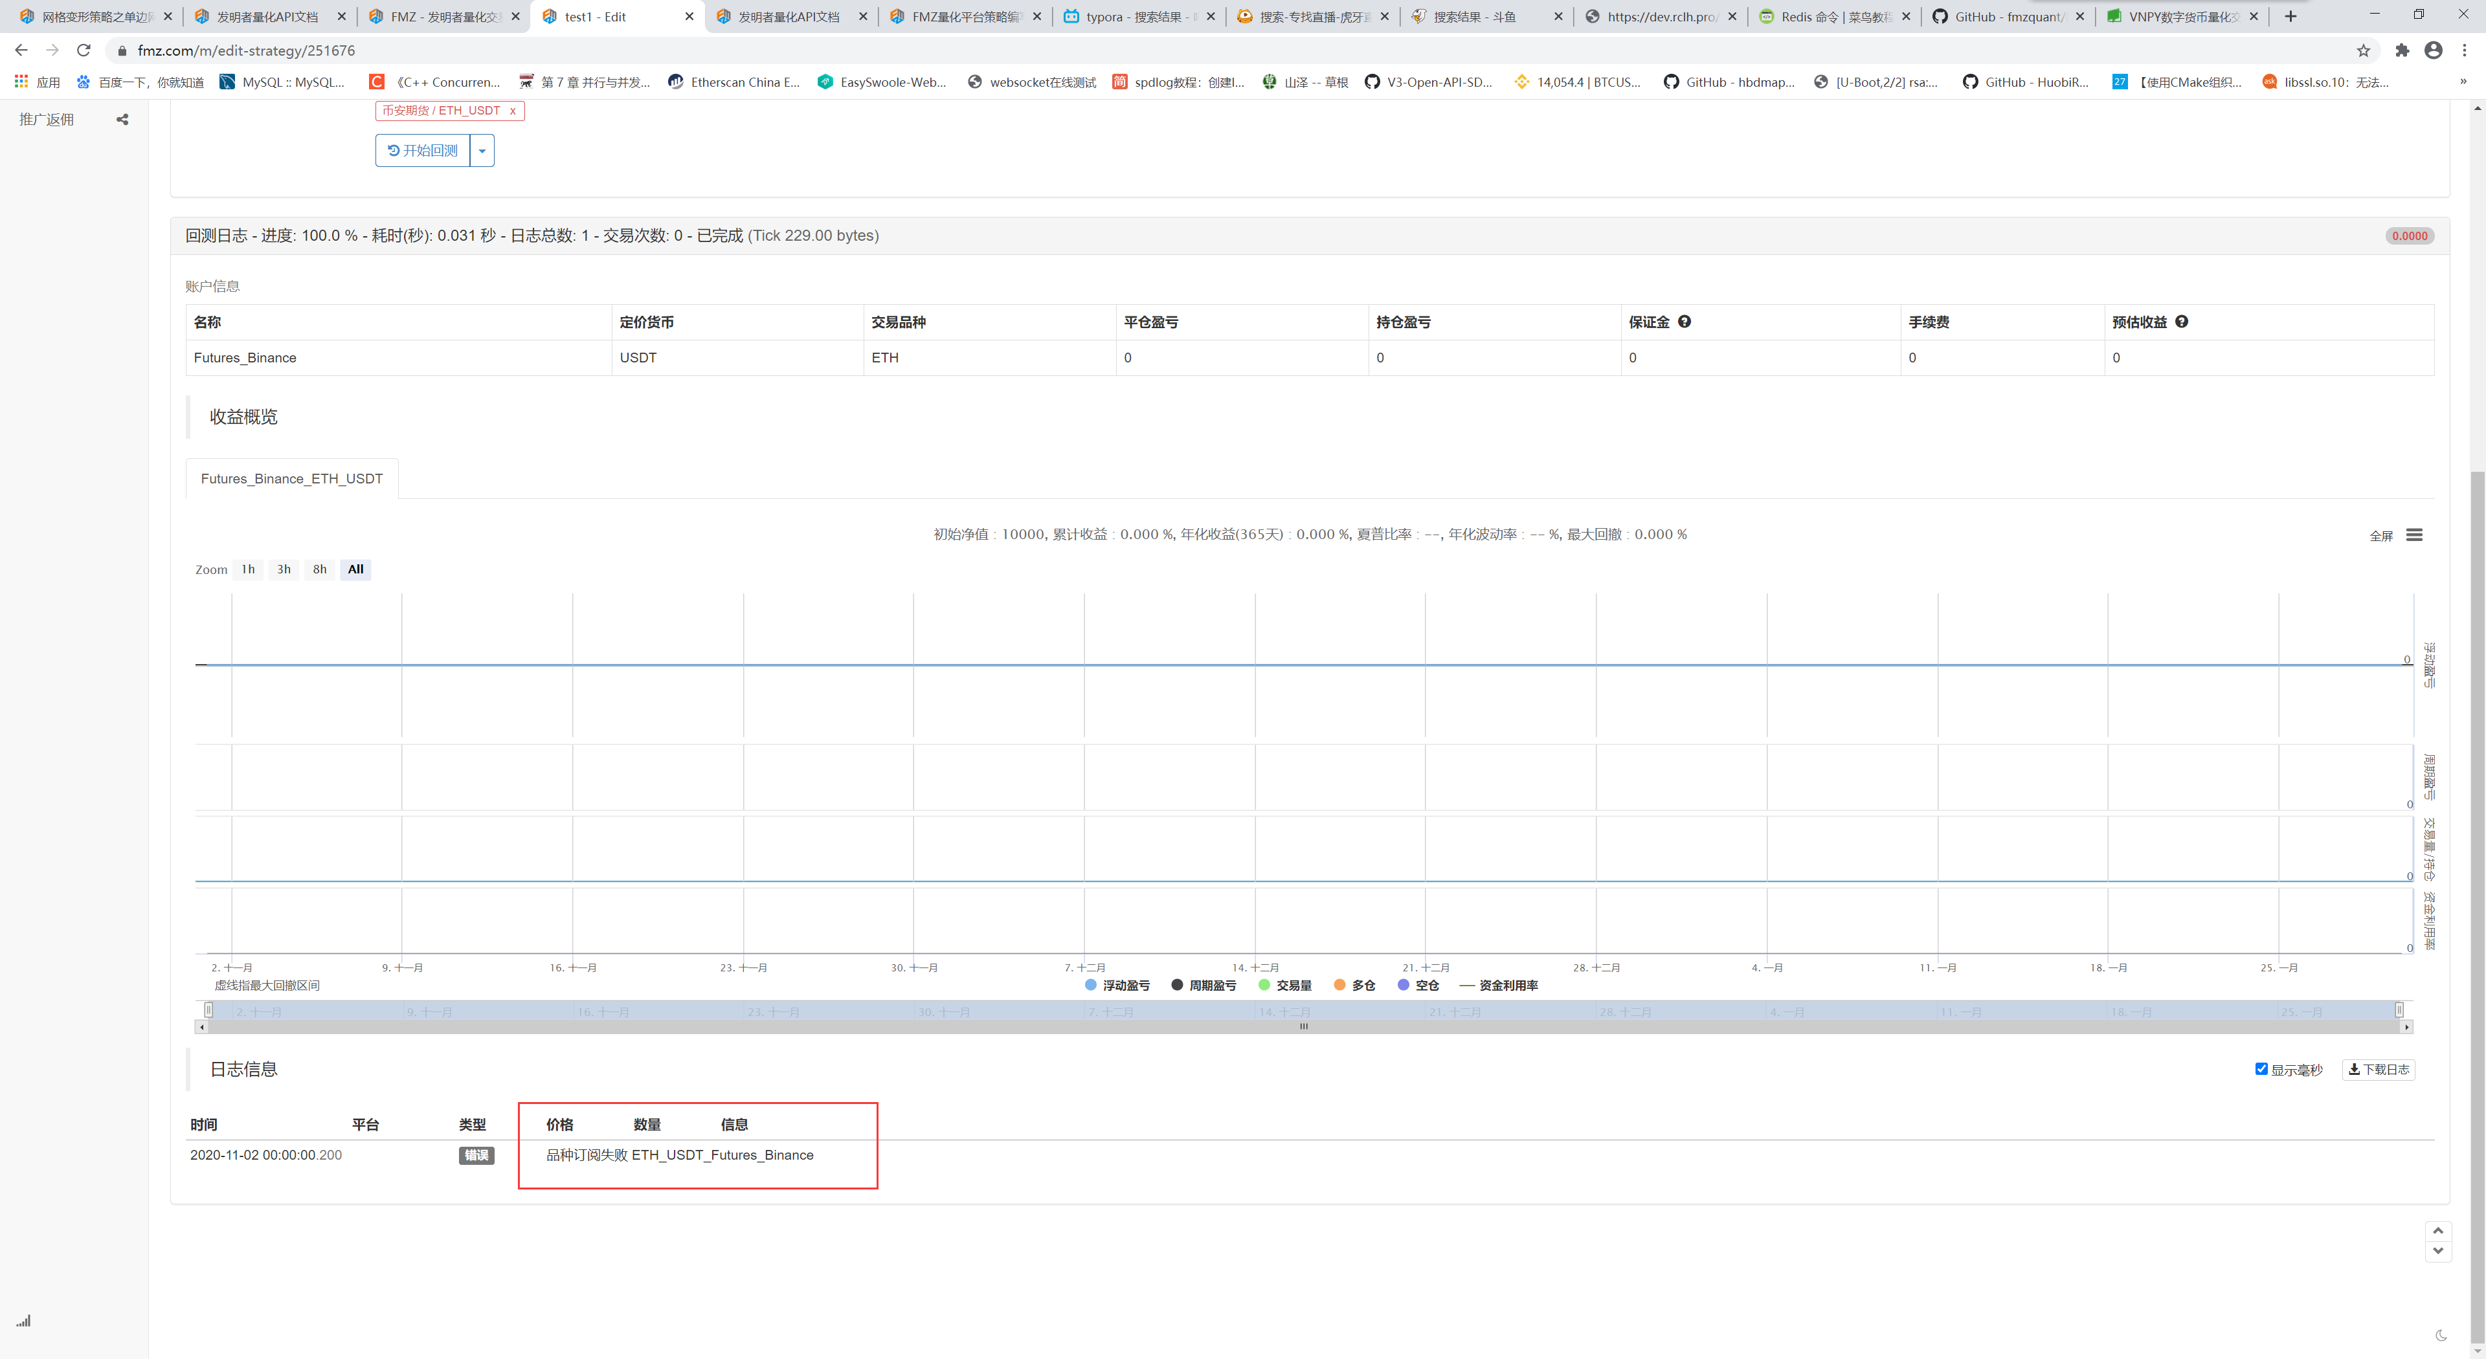Screen dimensions: 2486x1359
Task: Open chart hamburger context menu
Action: coord(2413,535)
